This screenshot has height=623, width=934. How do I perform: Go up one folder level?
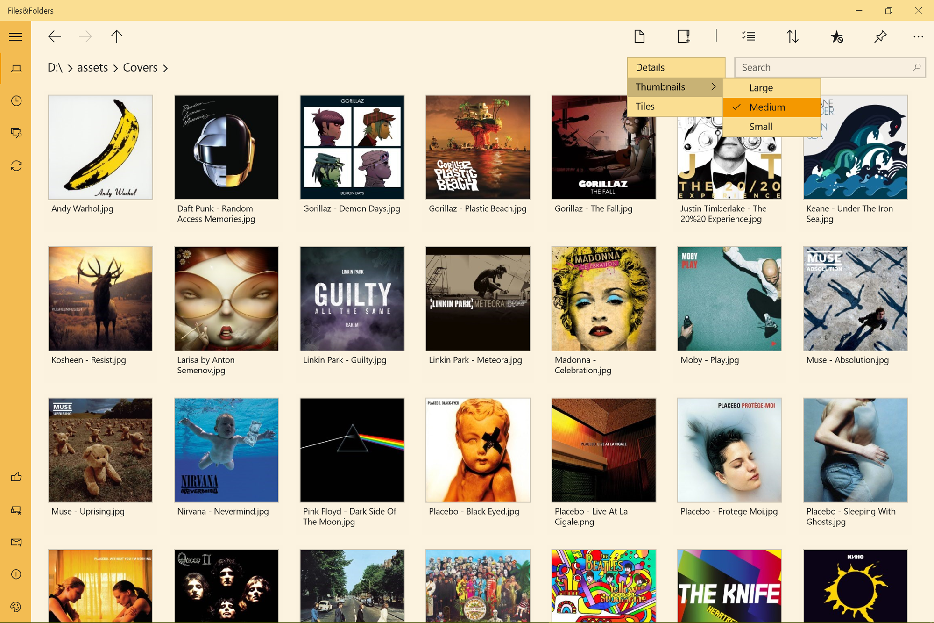point(116,36)
